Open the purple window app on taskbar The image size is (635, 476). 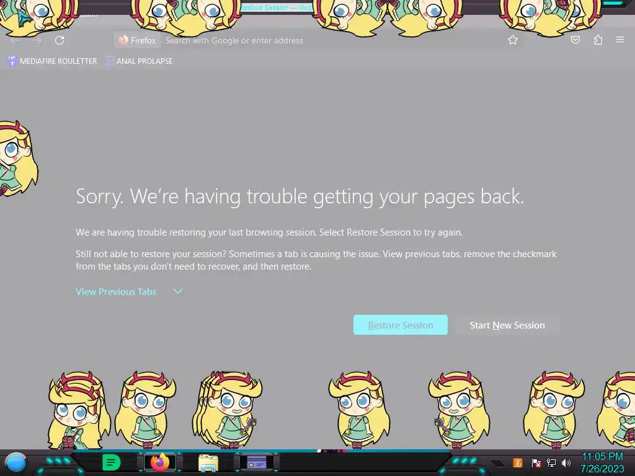(x=256, y=462)
